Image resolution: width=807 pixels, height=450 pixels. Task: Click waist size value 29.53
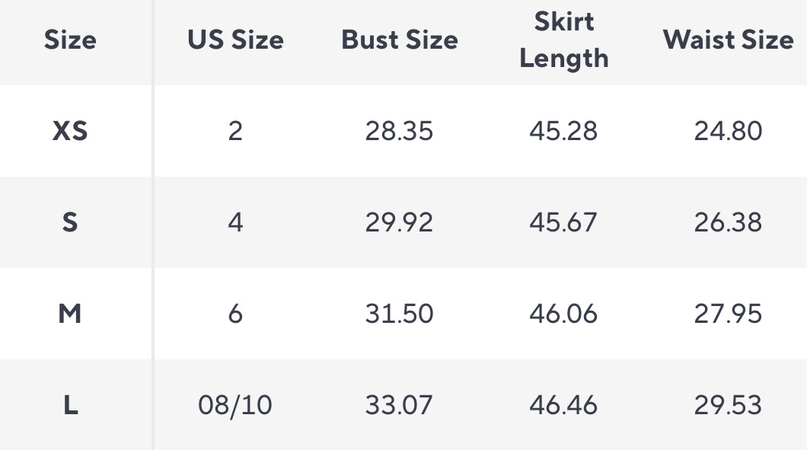728,405
